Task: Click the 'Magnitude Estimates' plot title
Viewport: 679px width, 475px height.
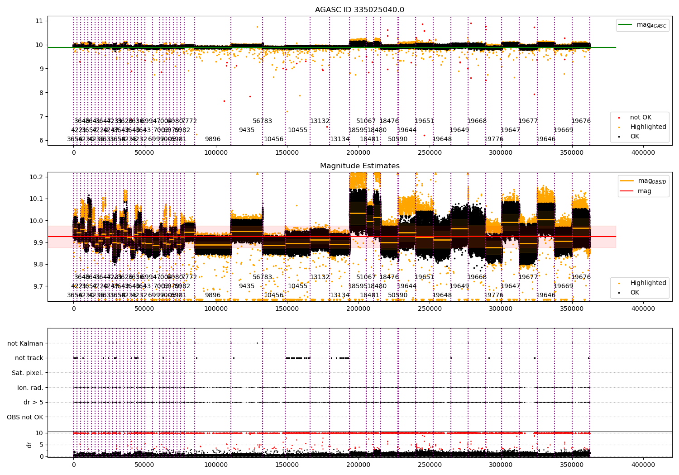Action: click(360, 166)
